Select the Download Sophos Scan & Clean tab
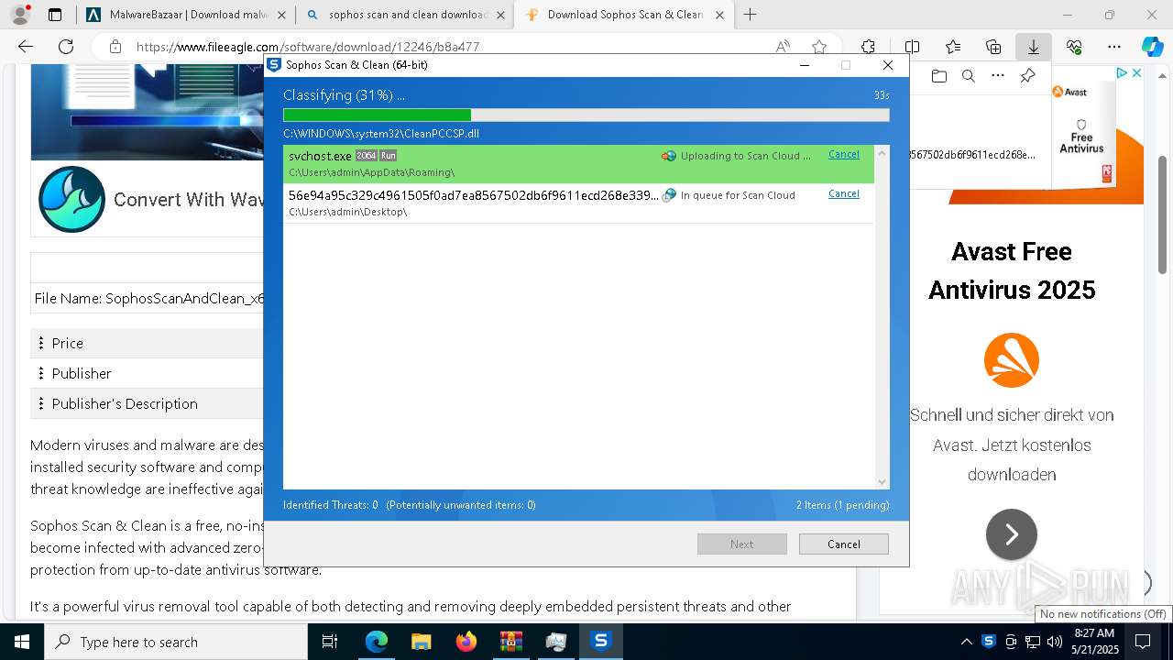The width and height of the screenshot is (1173, 660). 623,15
